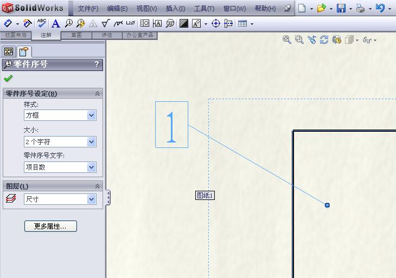Open the 视图(V) menu

(x=146, y=9)
